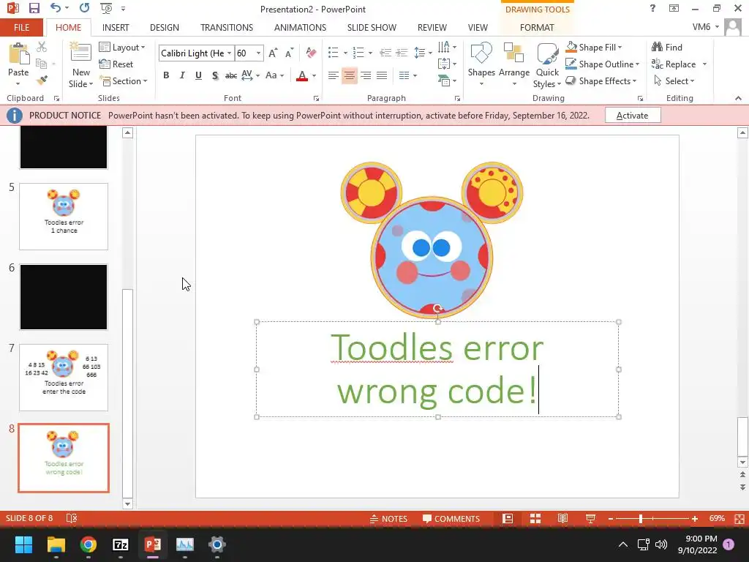Switch to Normal view icon
Image resolution: width=749 pixels, height=562 pixels.
pyautogui.click(x=508, y=519)
